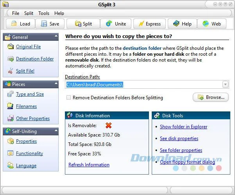Viewport: 235px width, 195px height.
Task: Open the Language link
Action: 26,166
